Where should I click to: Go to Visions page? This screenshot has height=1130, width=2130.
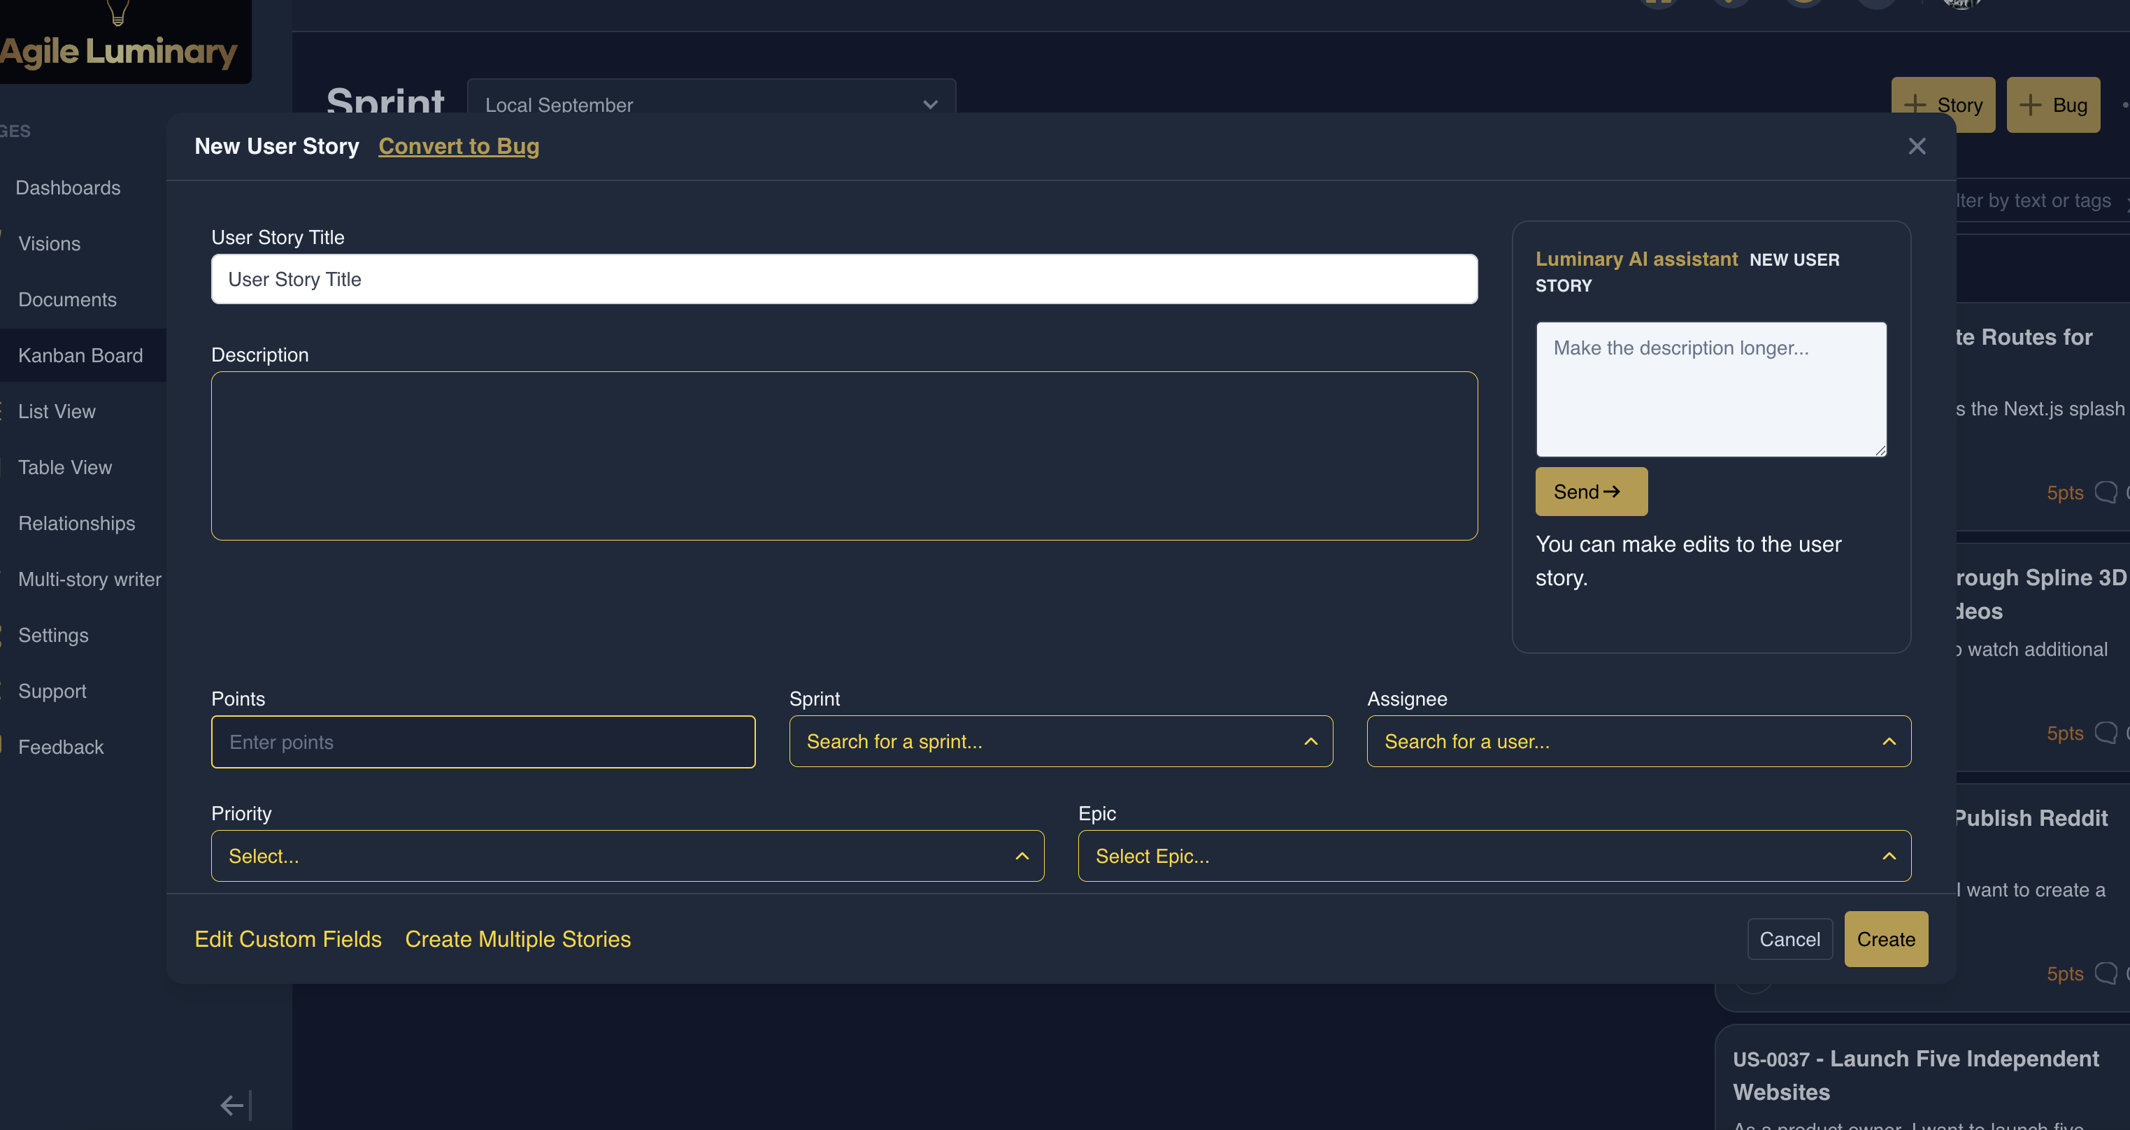[50, 244]
